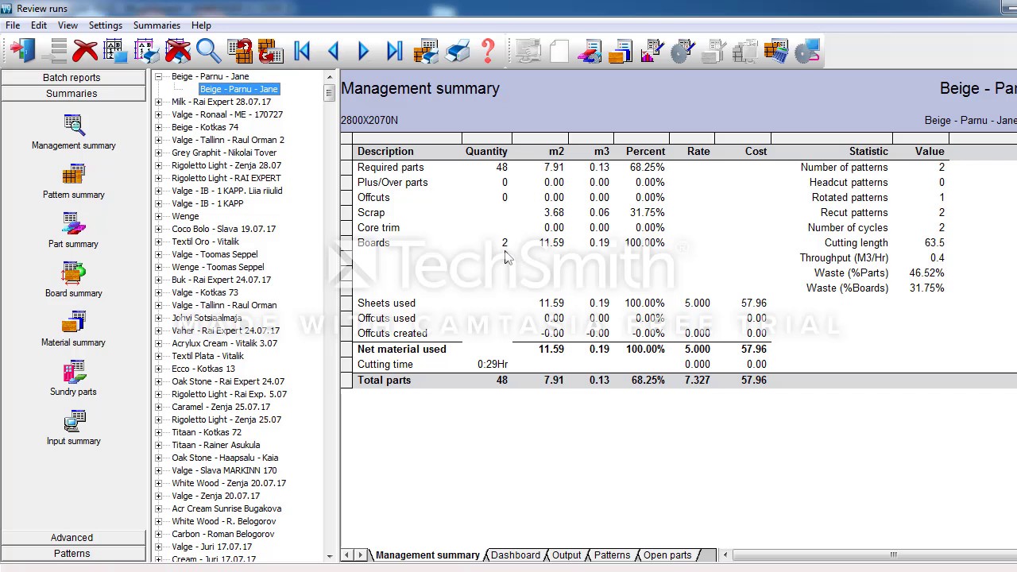Click the exit door icon in toolbar
1017x572 pixels.
23,52
